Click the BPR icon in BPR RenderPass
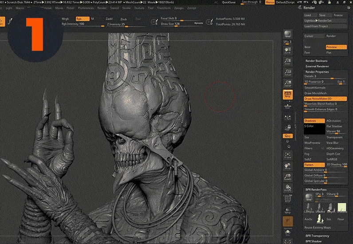The height and width of the screenshot is (244, 353). [309, 197]
